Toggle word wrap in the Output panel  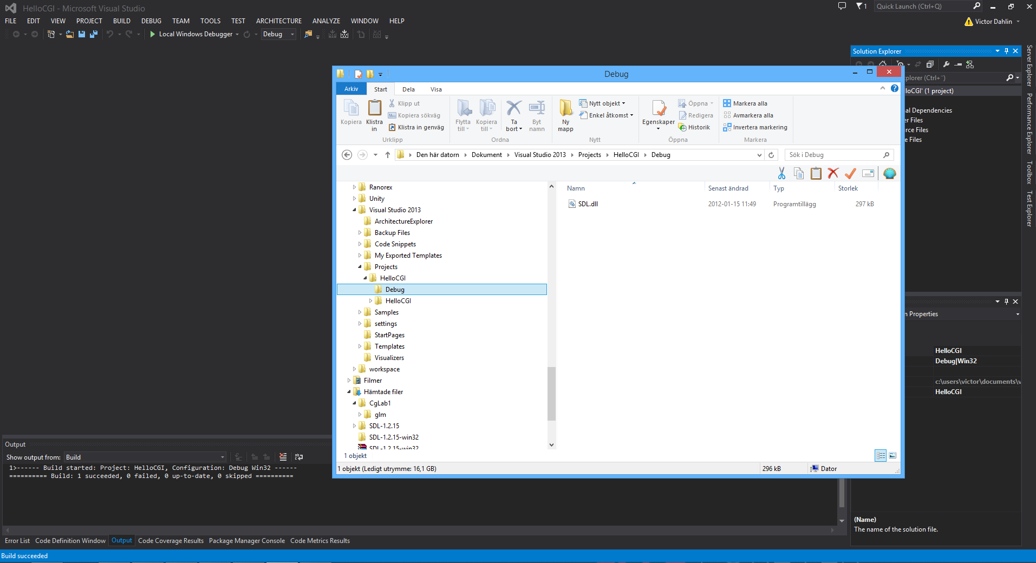[298, 457]
